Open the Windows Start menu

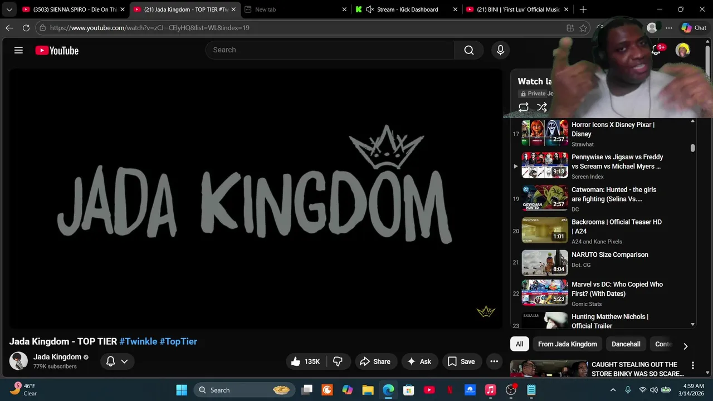182,390
